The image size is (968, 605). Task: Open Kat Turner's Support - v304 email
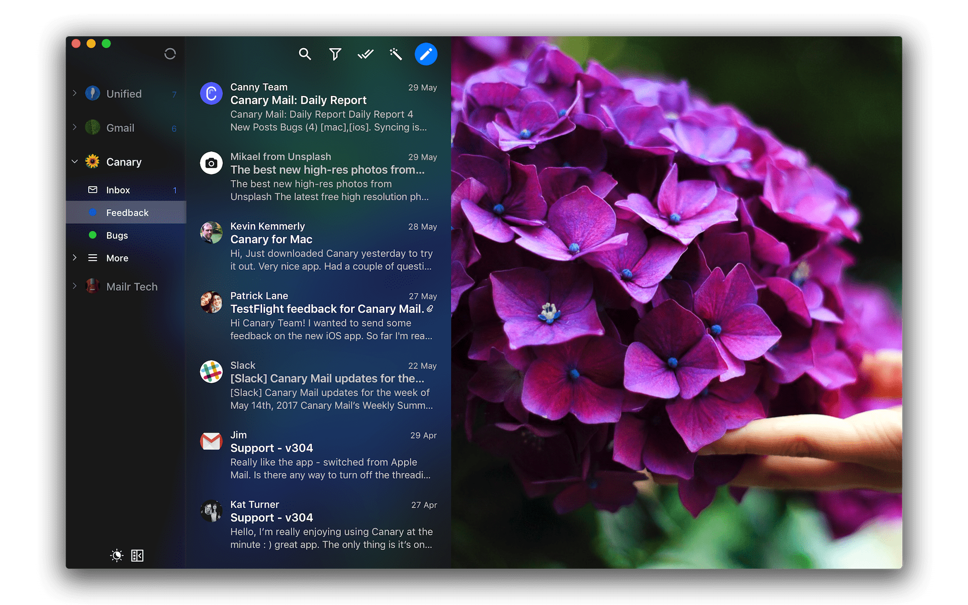point(318,525)
